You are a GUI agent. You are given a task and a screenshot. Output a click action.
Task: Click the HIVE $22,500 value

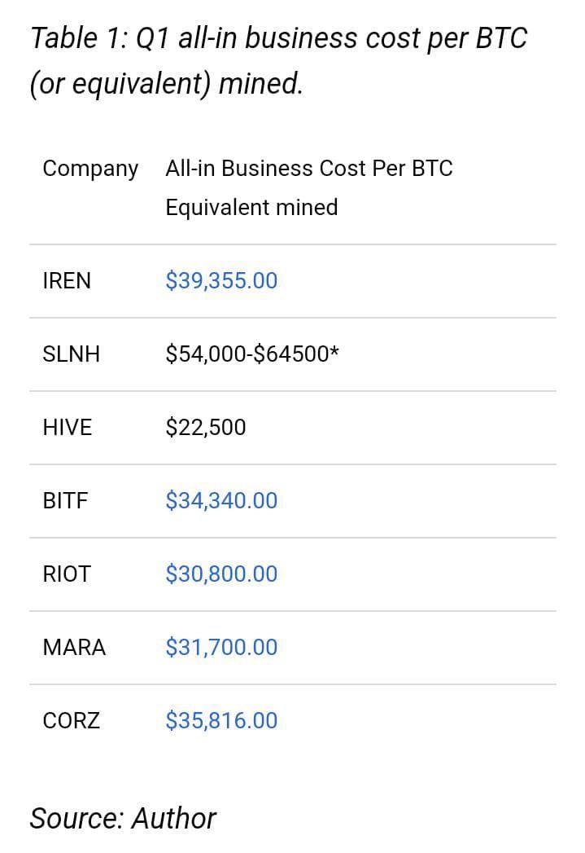[x=205, y=427]
